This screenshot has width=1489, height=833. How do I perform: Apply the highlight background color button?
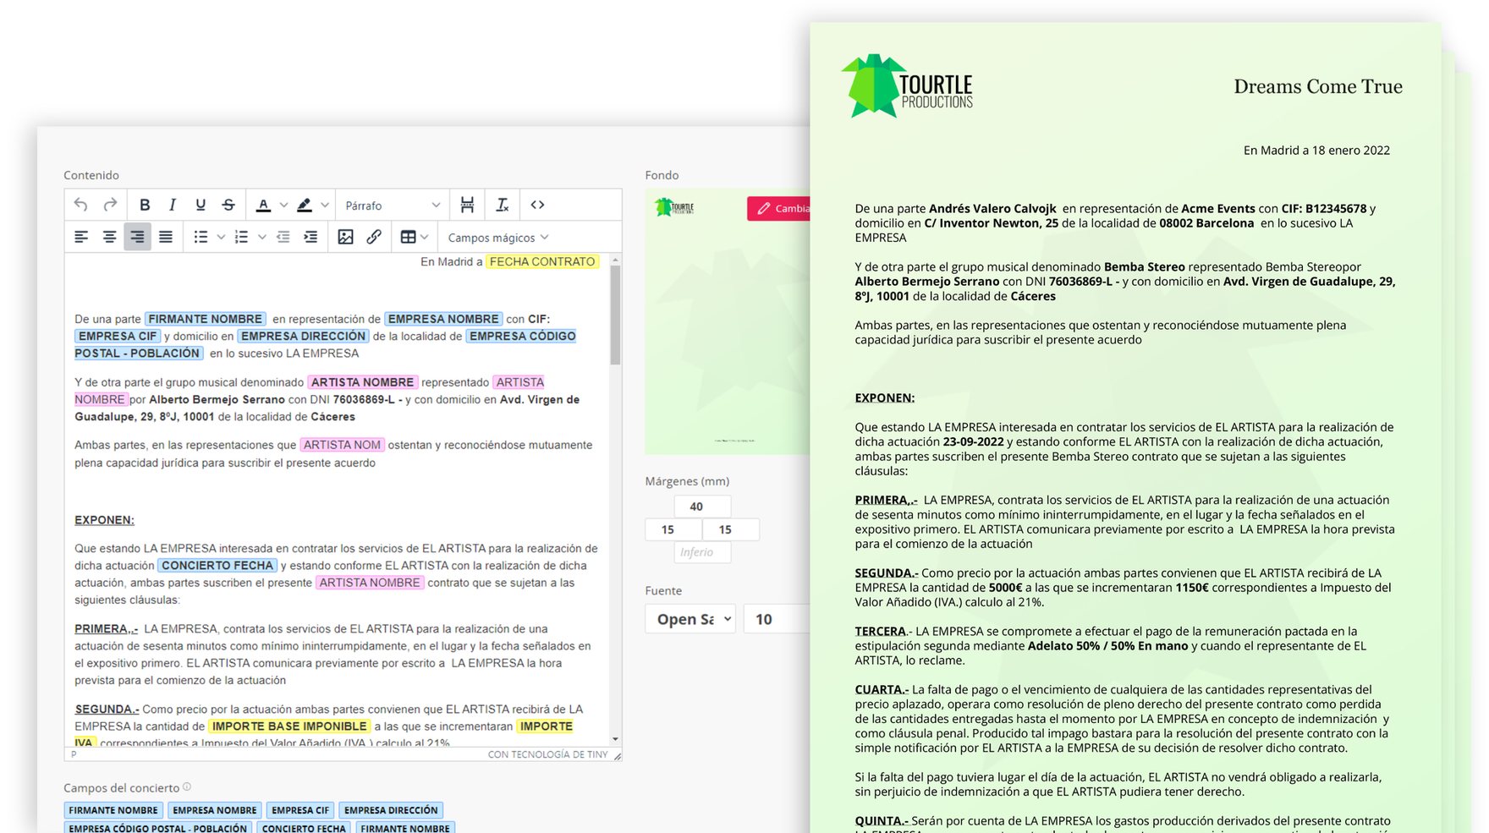305,205
